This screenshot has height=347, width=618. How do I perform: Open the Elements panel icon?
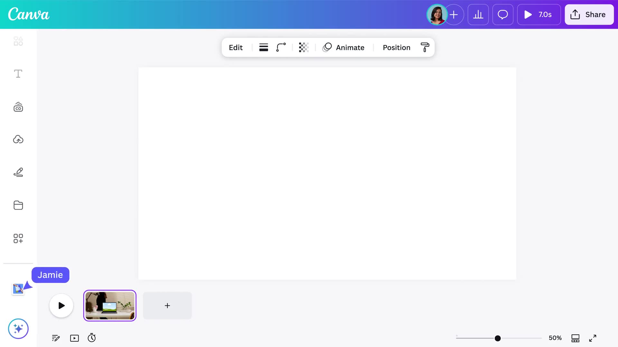[18, 41]
